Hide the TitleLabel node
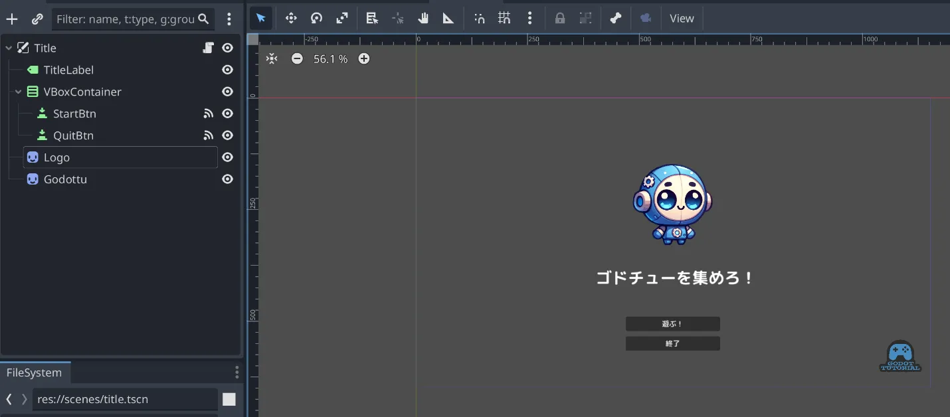950x417 pixels. point(227,70)
